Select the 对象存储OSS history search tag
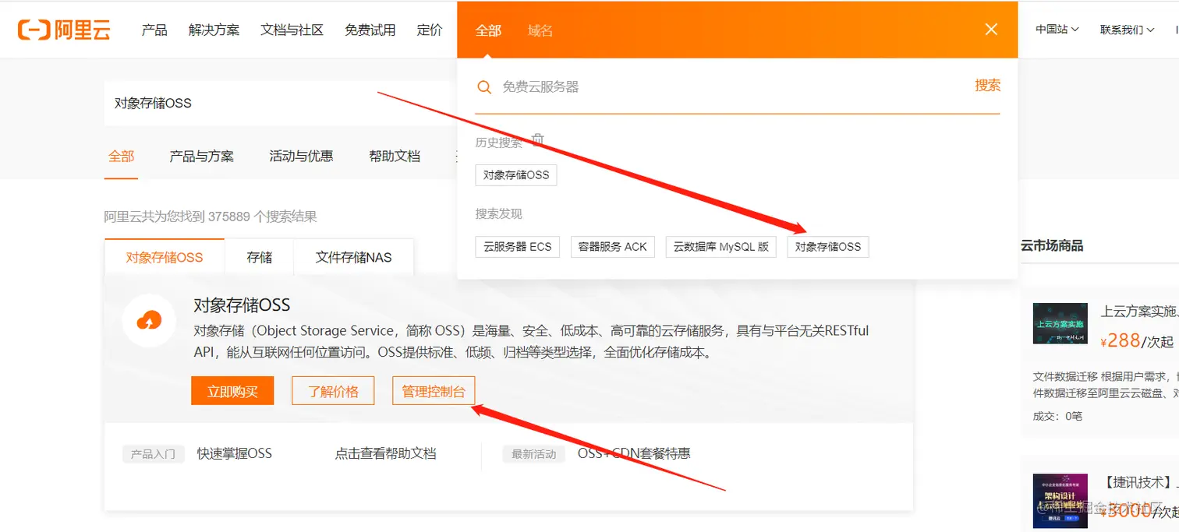The height and width of the screenshot is (532, 1179). click(x=516, y=175)
